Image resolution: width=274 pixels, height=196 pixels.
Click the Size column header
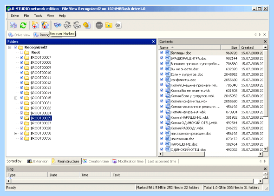[x=230, y=47]
